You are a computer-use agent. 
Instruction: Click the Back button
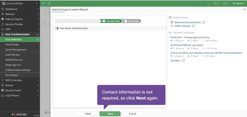point(88,114)
